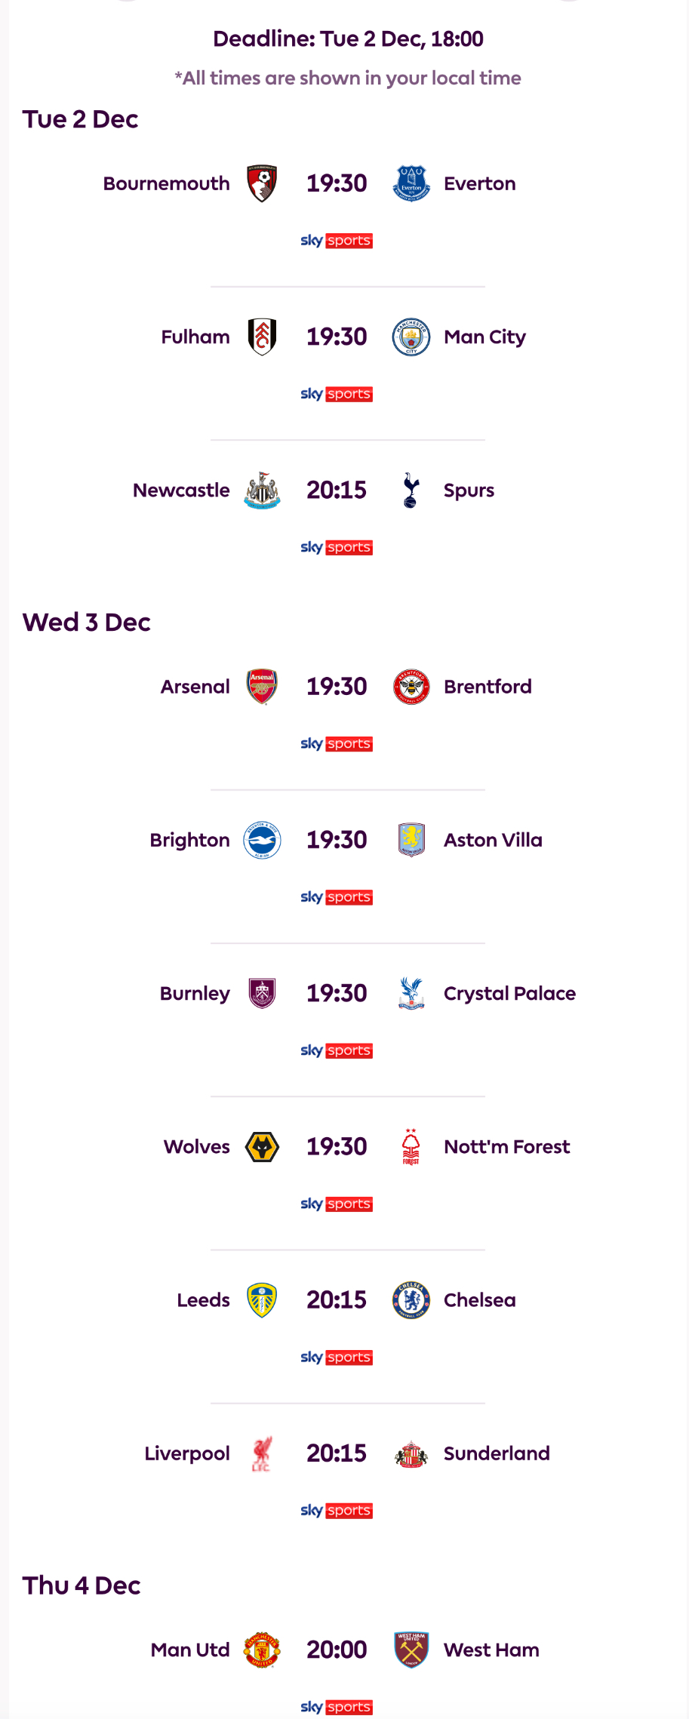Select the Nott'm Forest team name
The width and height of the screenshot is (689, 1719).
[506, 1147]
